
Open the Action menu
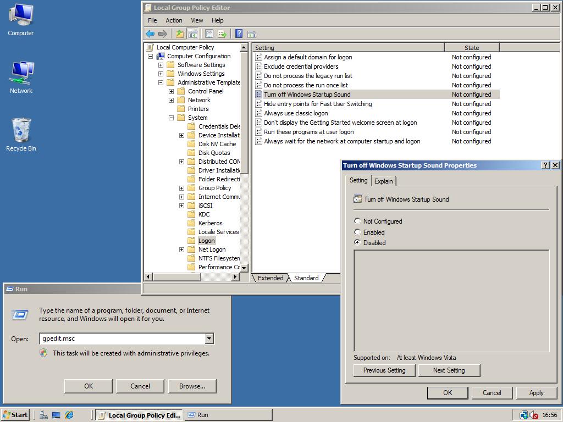click(174, 20)
